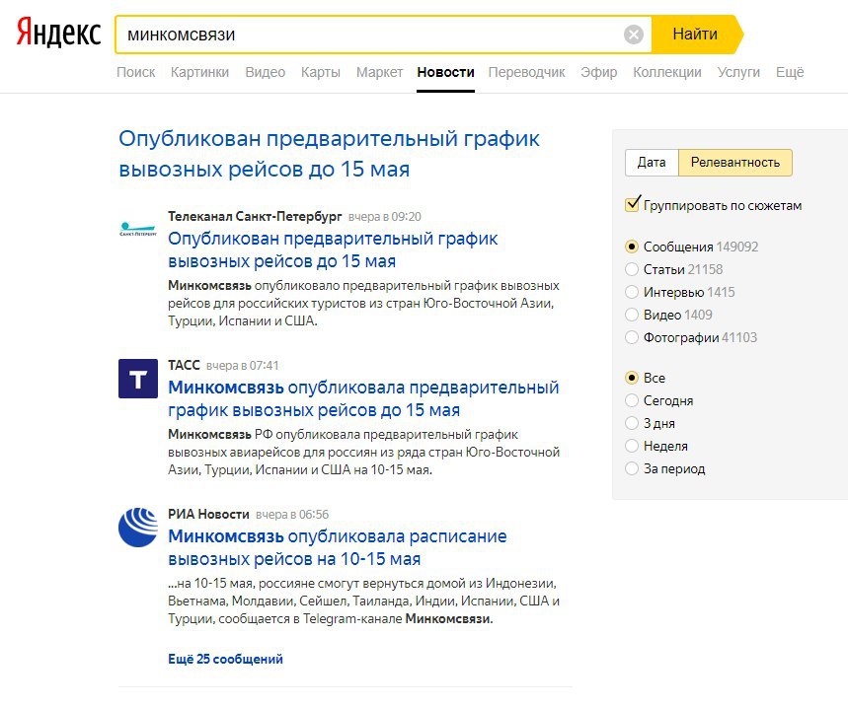The height and width of the screenshot is (708, 848).
Task: Click the Телеканал Санкт-Петербург logo
Action: 138,229
